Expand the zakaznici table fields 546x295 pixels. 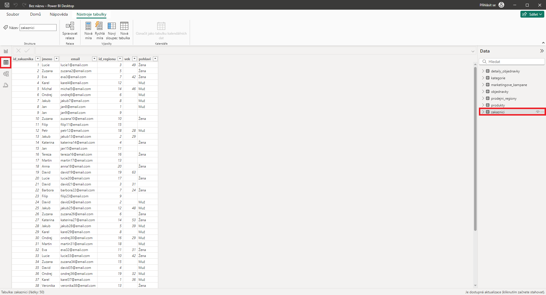click(483, 112)
